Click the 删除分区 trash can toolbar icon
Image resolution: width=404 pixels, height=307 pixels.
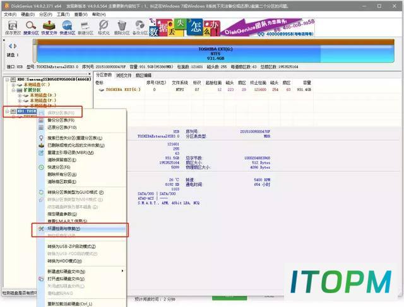tap(122, 25)
